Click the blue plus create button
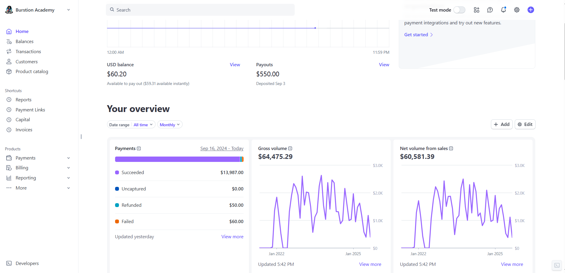This screenshot has width=565, height=273. [x=531, y=10]
